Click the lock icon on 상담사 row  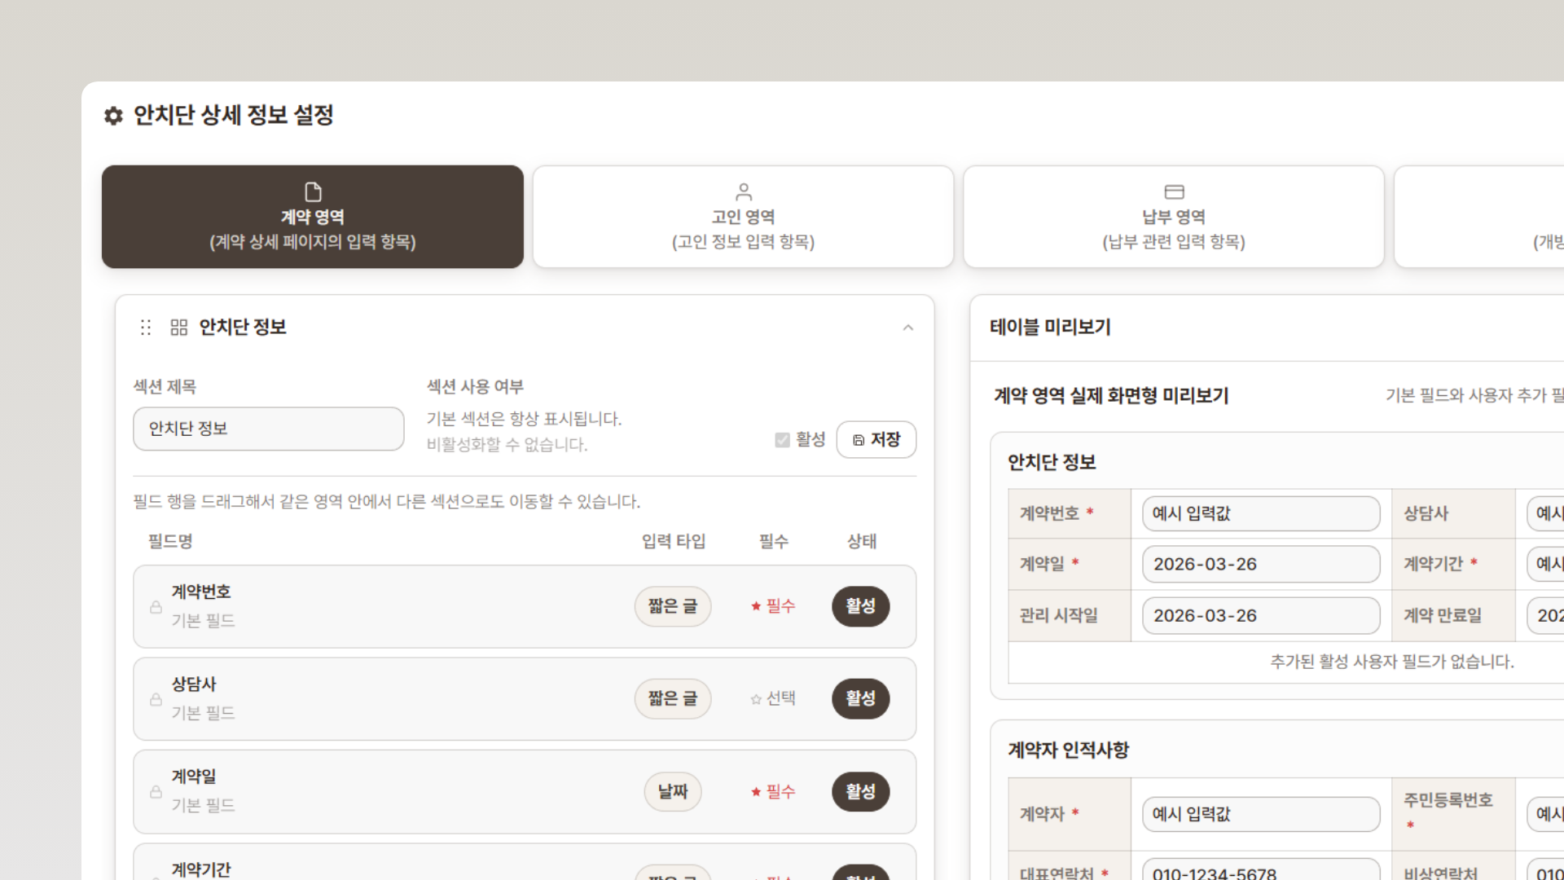point(156,699)
